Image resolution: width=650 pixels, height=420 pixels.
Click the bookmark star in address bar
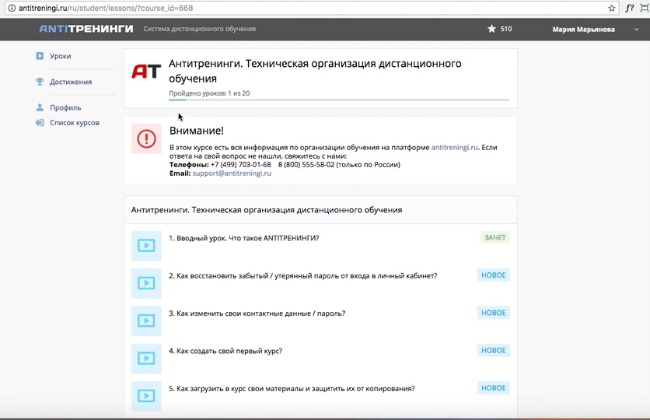(611, 8)
